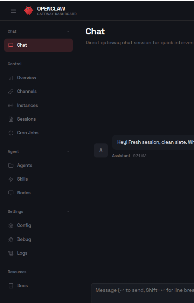Viewport: 194px width, 303px height.
Task: Collapse the Agent sidebar section
Action: [x=68, y=152]
